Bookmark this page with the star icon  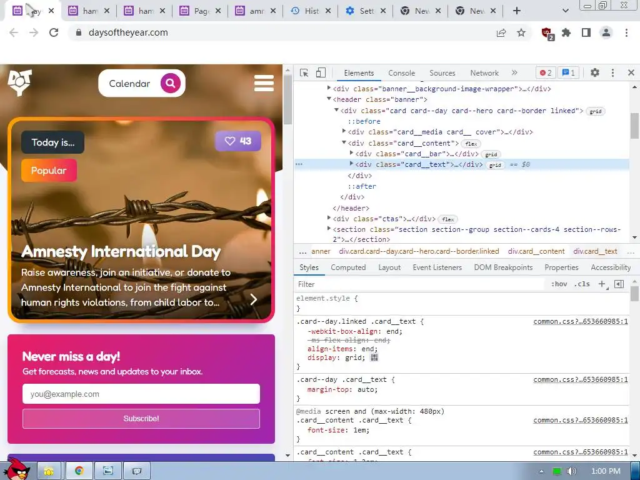click(521, 32)
